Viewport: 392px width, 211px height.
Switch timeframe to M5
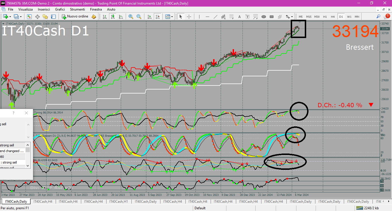[301, 17]
